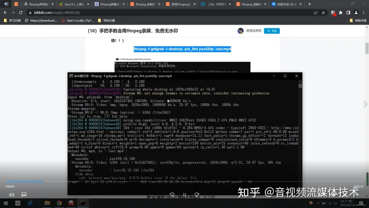Toggle video captions with the subtitles icon
369x208 pixels.
click(x=24, y=195)
